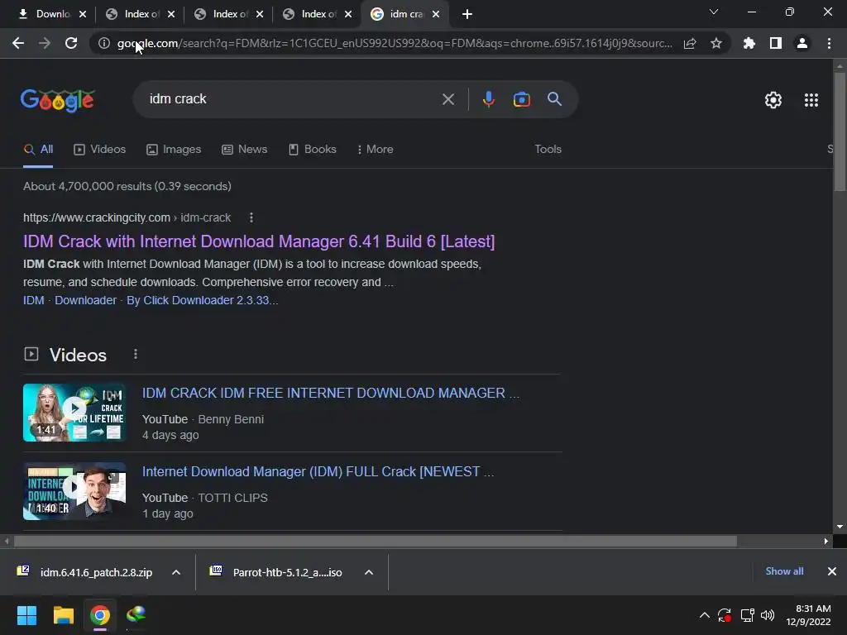Click the horizontal page scrollbar
The height and width of the screenshot is (635, 847).
tap(376, 541)
